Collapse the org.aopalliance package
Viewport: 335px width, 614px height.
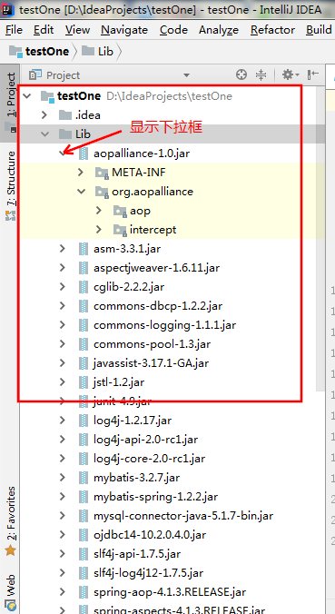(82, 192)
